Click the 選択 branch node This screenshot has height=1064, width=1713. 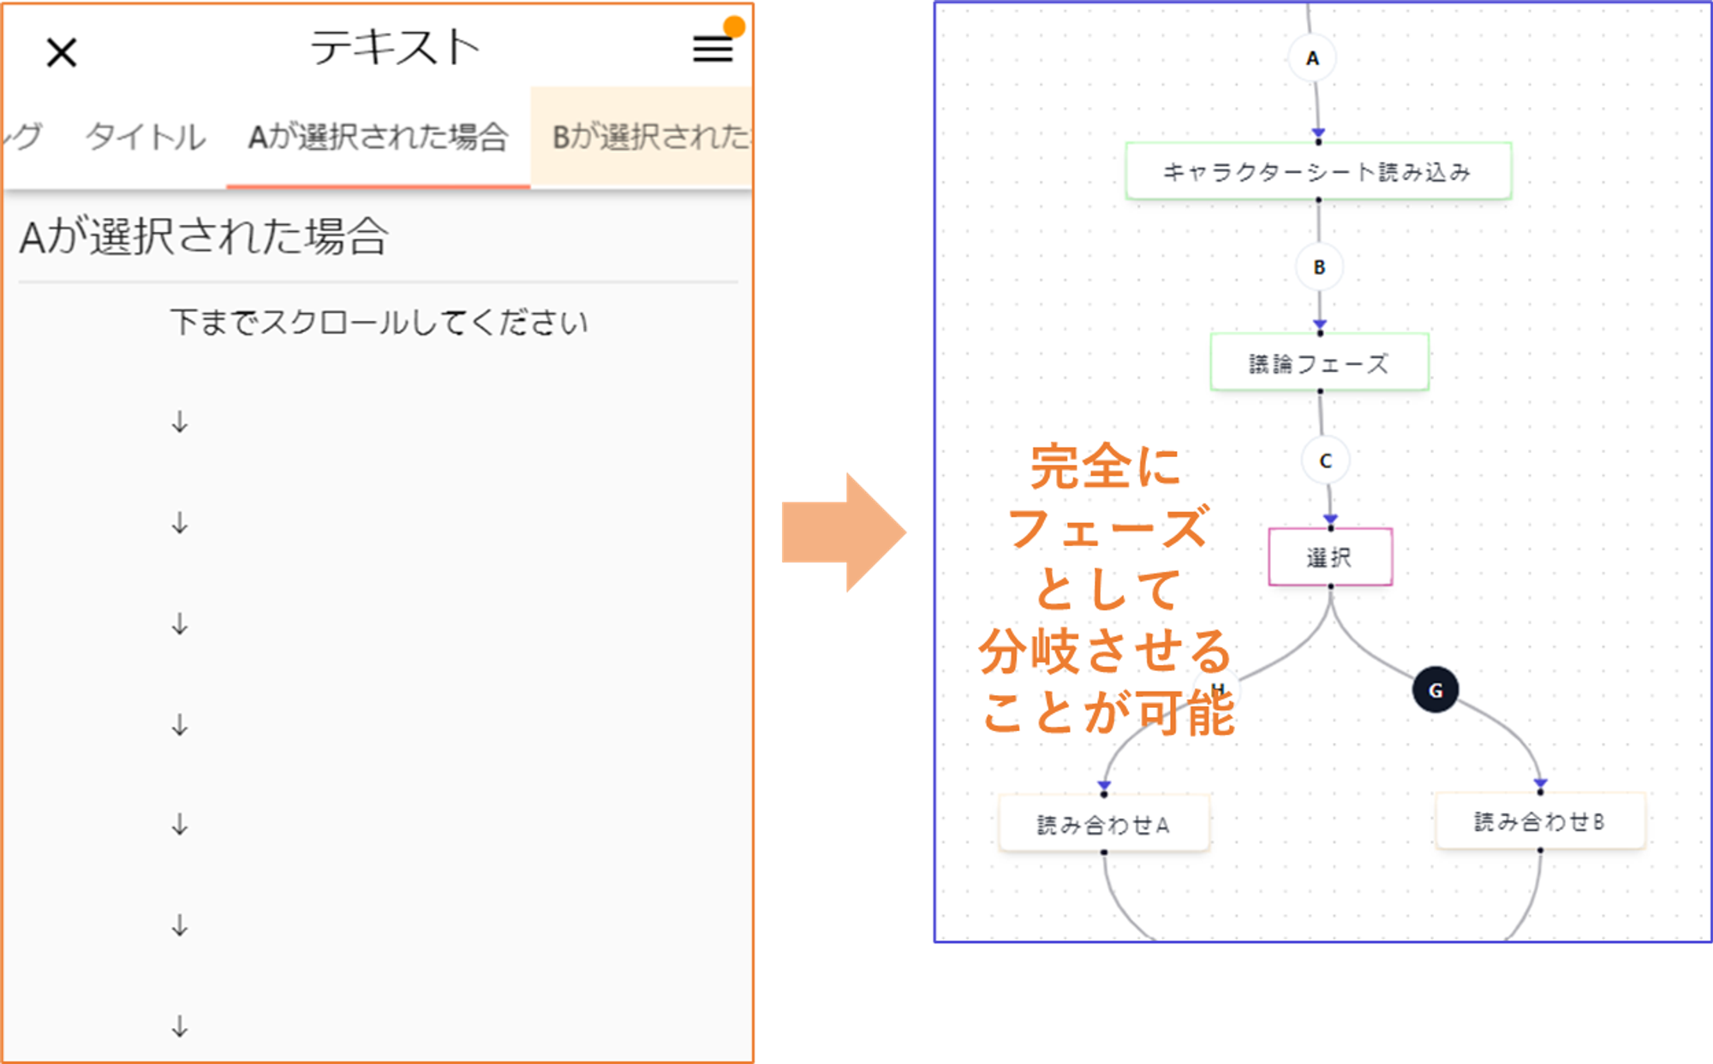(x=1329, y=558)
